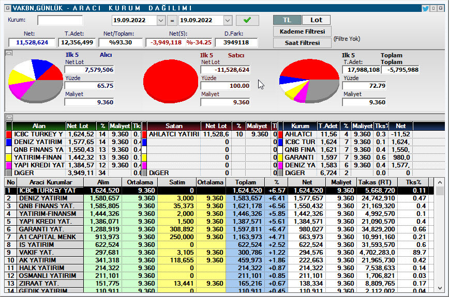Viewport: 449px width, 297px height.
Task: Open the Twitter share icon in title bar
Action: [x=426, y=8]
